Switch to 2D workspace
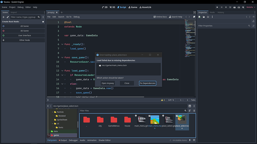This screenshot has height=144, width=257. tap(105, 7)
